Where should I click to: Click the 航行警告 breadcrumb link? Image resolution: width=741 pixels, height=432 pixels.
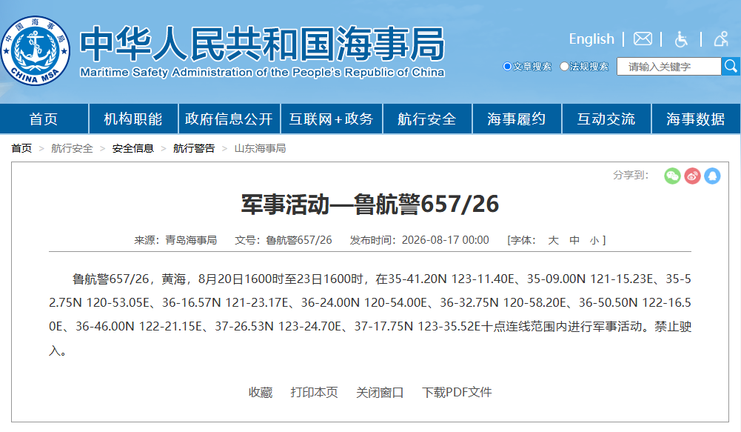click(x=194, y=149)
